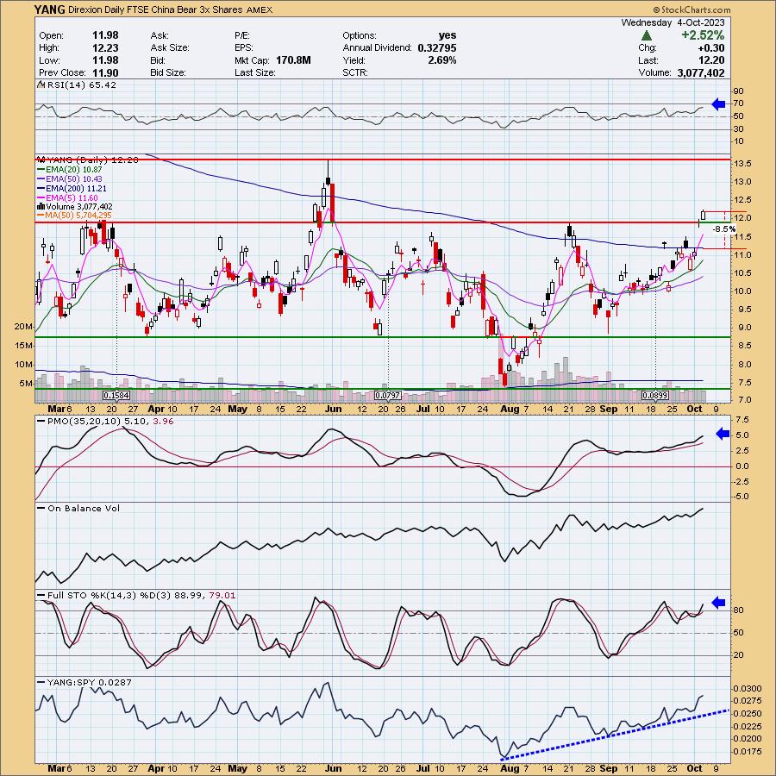The width and height of the screenshot is (776, 776).
Task: Click the 0.0899 cycle marker label
Action: 654,396
